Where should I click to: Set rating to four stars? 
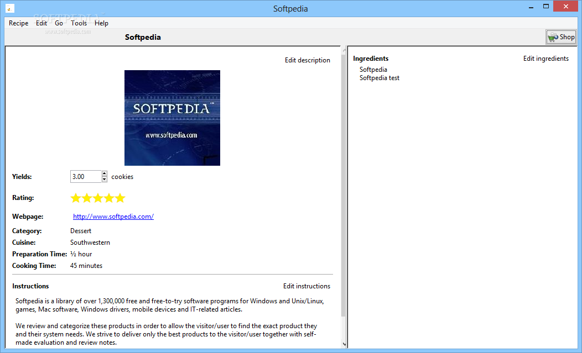109,198
